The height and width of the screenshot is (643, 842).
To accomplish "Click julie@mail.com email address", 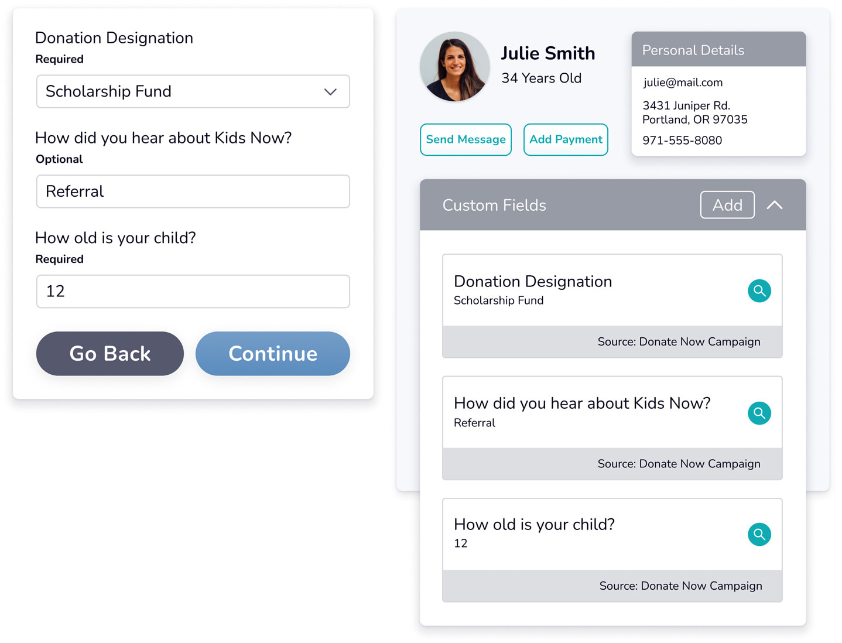I will click(683, 83).
